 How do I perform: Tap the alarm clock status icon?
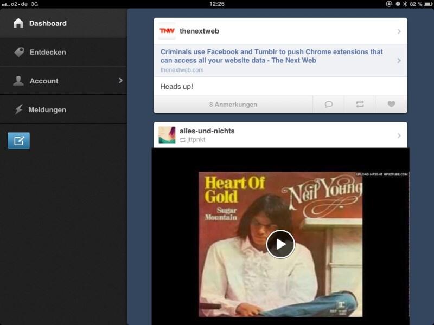click(398, 4)
